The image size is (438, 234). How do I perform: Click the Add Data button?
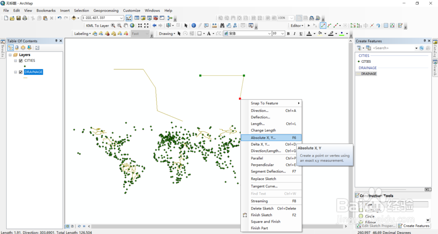[74, 18]
